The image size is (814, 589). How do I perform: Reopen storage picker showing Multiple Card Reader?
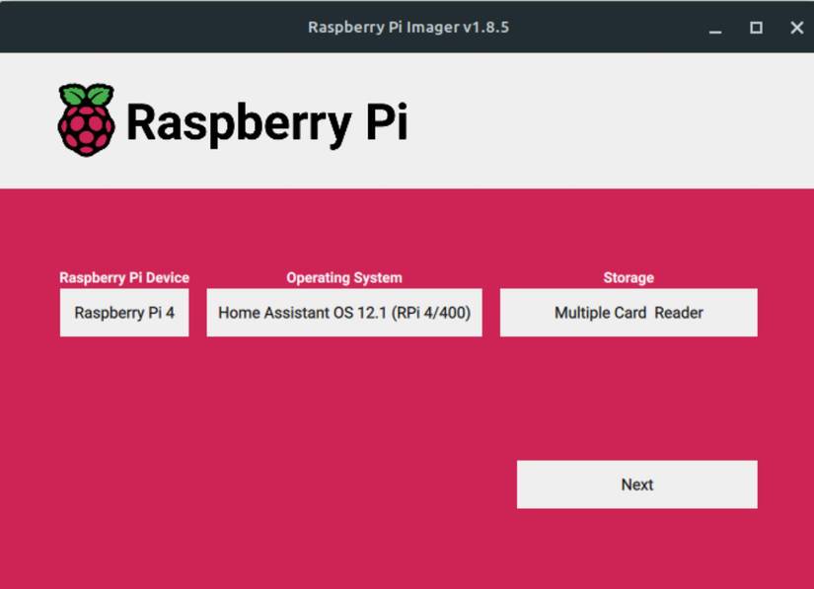click(x=629, y=312)
